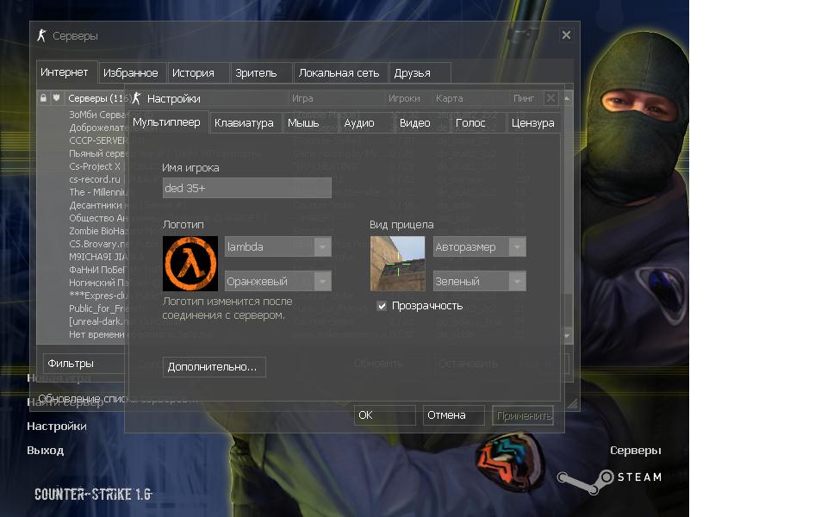Open the Авторазмер crosshair size dropdown
The height and width of the screenshot is (517, 827).
(479, 247)
